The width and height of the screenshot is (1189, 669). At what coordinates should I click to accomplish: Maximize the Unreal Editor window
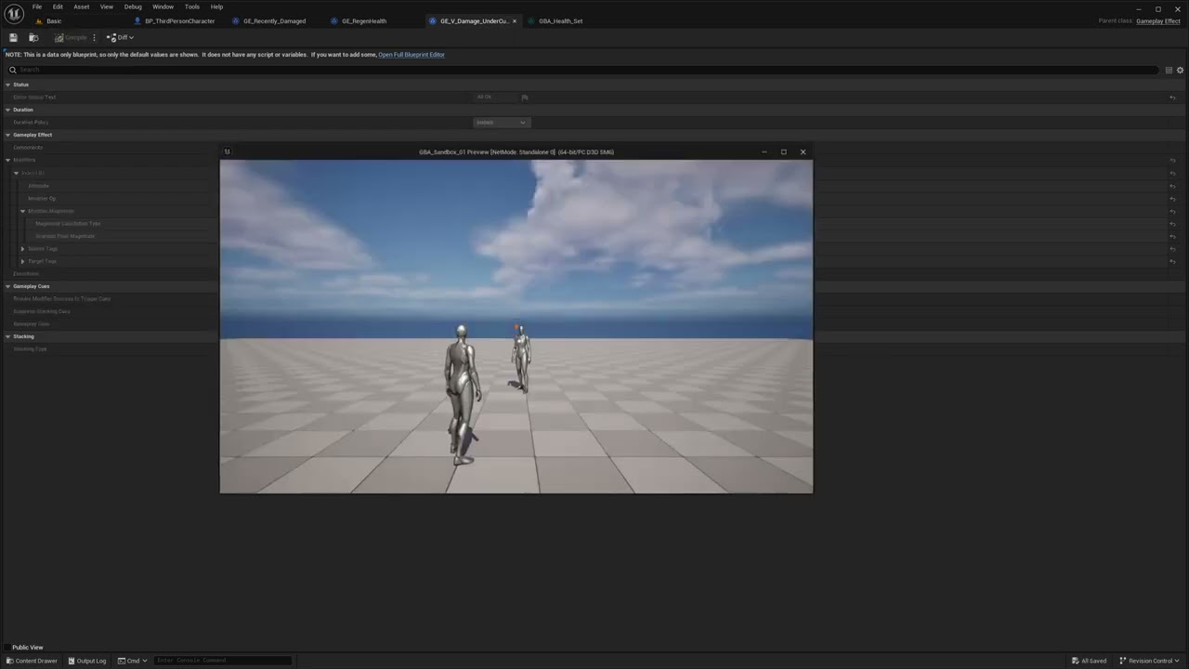tap(1158, 8)
